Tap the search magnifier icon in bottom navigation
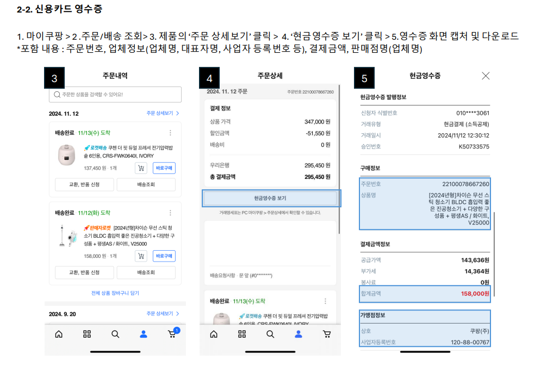This screenshot has height=366, width=553. tap(115, 334)
